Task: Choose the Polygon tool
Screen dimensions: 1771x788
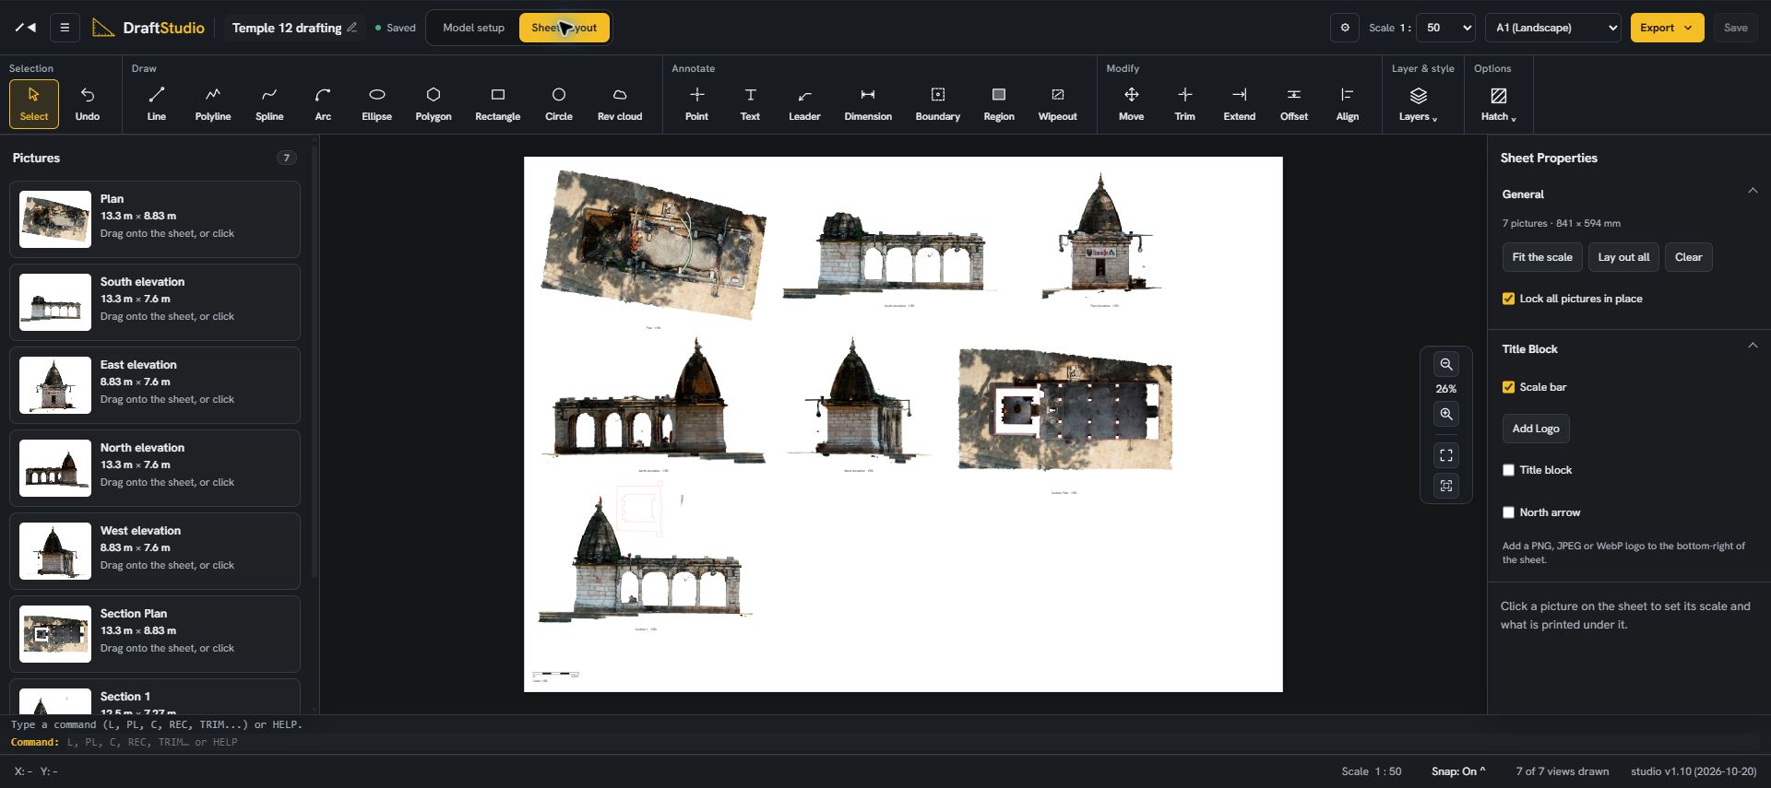Action: (433, 103)
